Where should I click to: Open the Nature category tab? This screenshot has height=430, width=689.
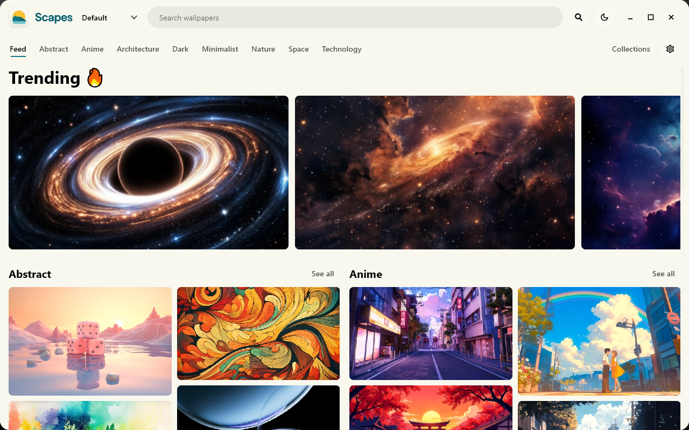pyautogui.click(x=263, y=49)
